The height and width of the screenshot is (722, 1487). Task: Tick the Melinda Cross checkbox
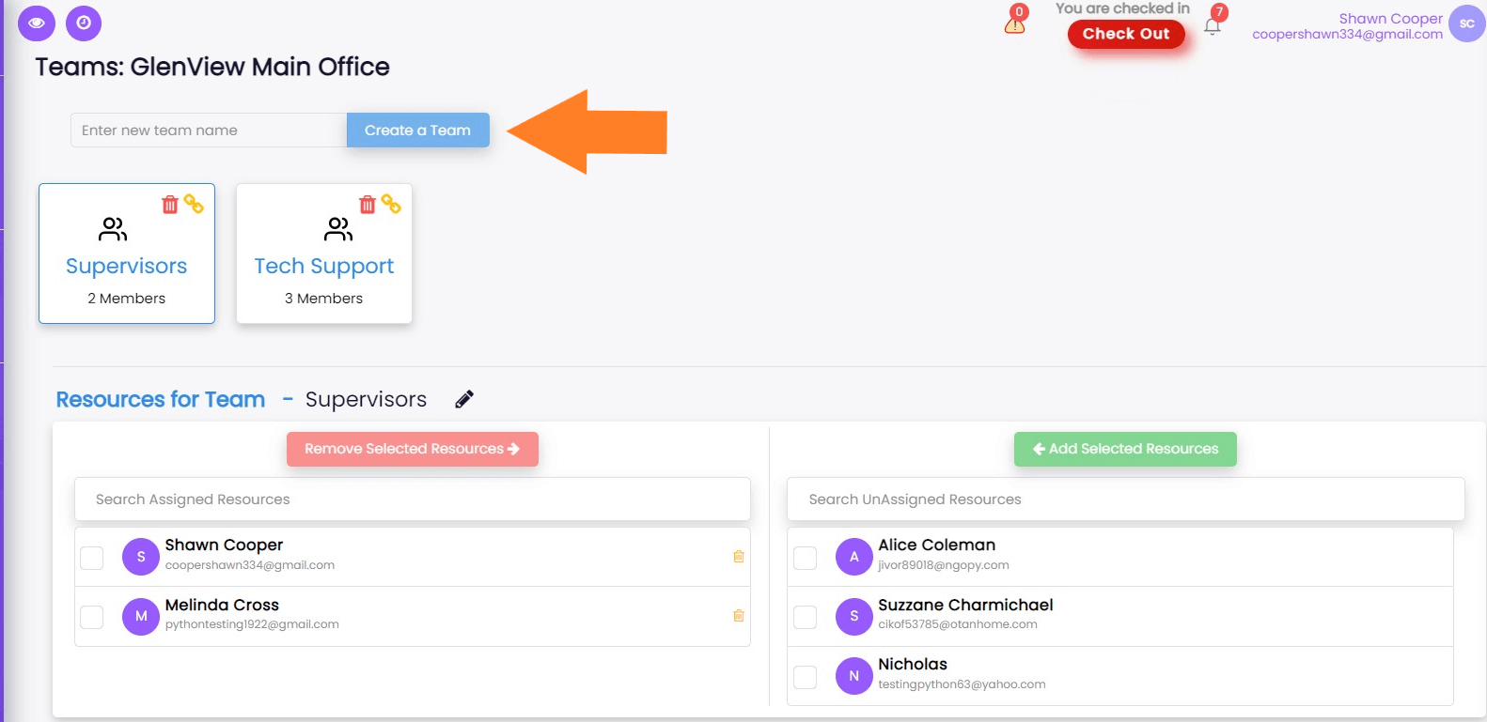click(92, 617)
